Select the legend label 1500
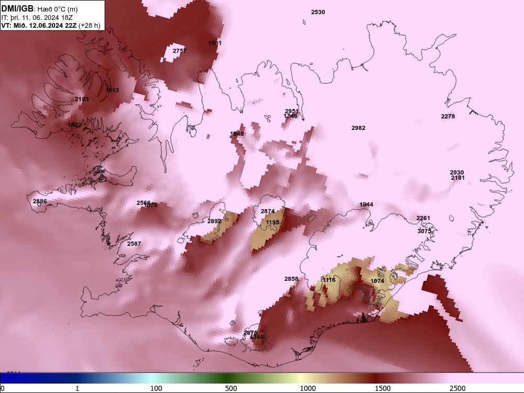This screenshot has width=524, height=393. point(383,388)
